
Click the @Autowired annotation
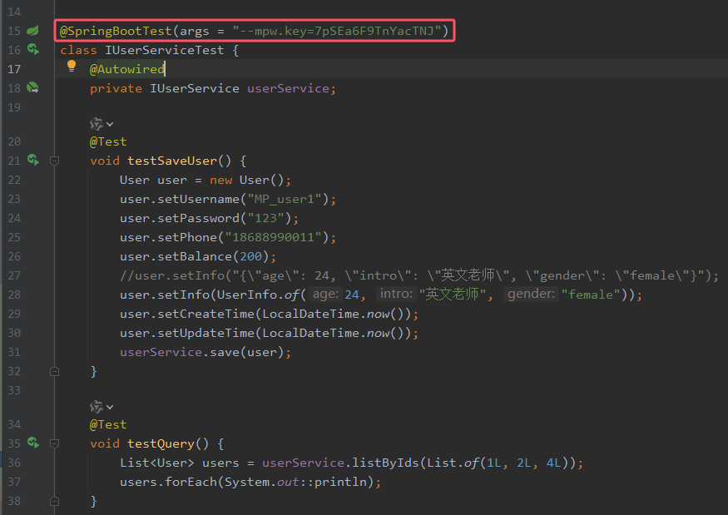tap(126, 69)
